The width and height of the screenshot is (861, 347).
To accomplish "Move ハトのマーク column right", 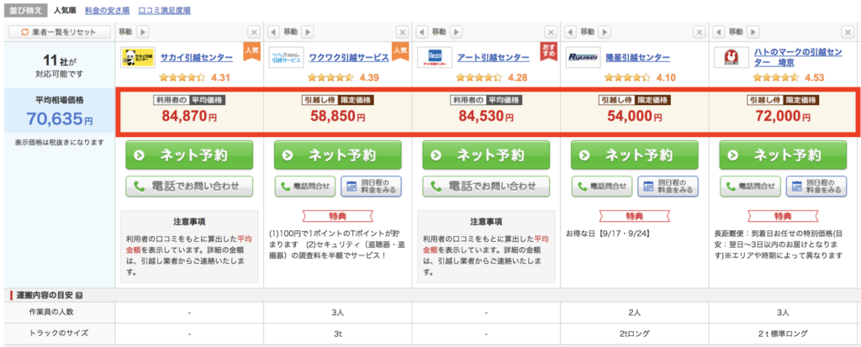I will pyautogui.click(x=753, y=33).
